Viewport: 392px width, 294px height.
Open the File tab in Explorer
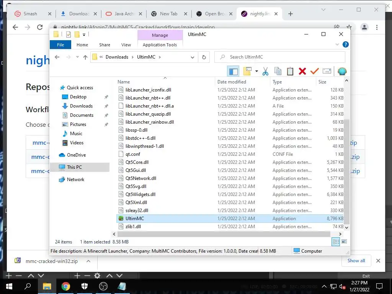[60, 45]
